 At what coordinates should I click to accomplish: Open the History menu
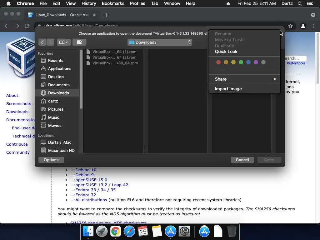click(x=89, y=3)
